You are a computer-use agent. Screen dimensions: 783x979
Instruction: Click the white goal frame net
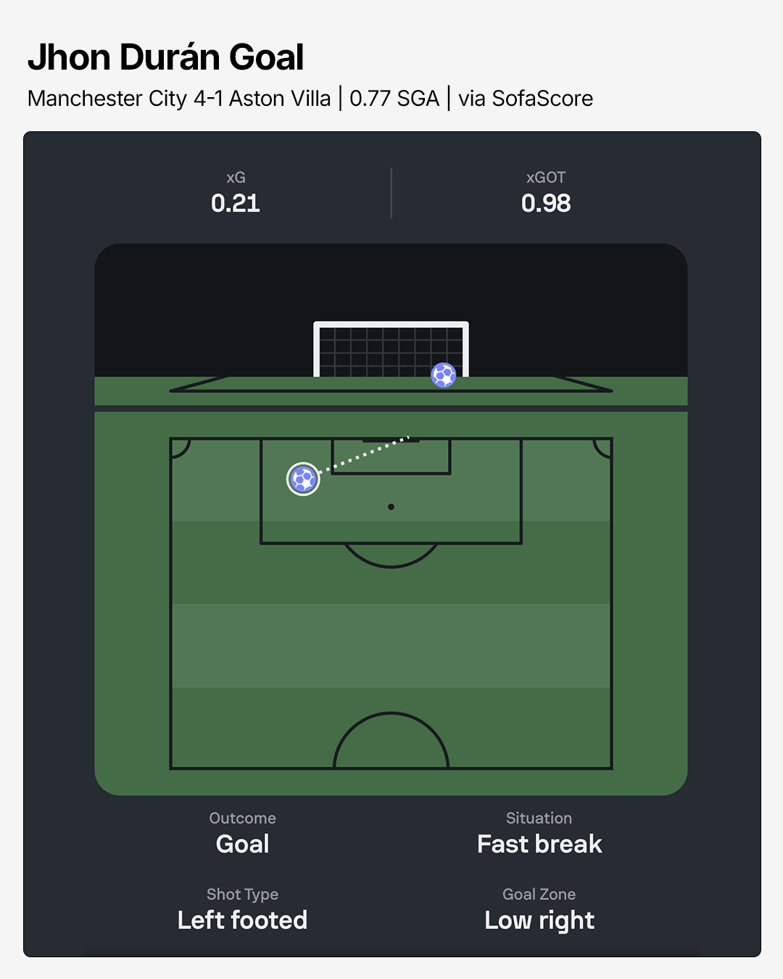click(391, 350)
